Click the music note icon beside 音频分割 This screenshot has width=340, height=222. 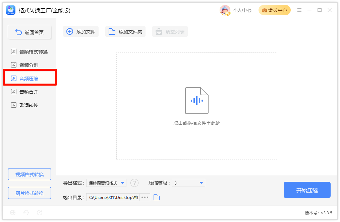tap(14, 65)
